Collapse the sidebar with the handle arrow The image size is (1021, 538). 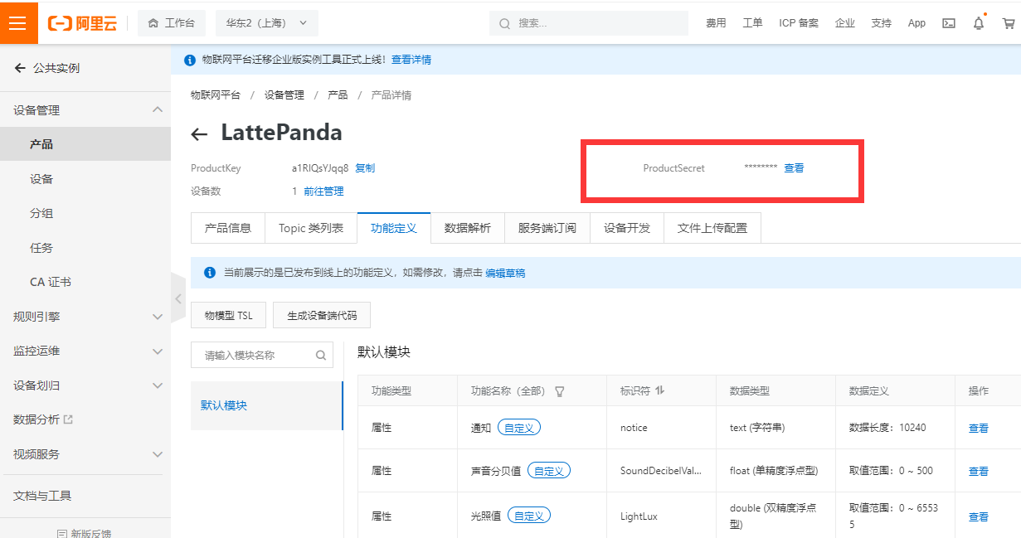[177, 298]
